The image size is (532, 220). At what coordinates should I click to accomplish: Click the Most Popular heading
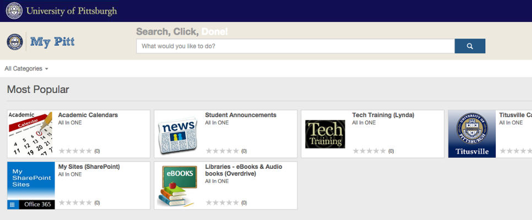38,90
